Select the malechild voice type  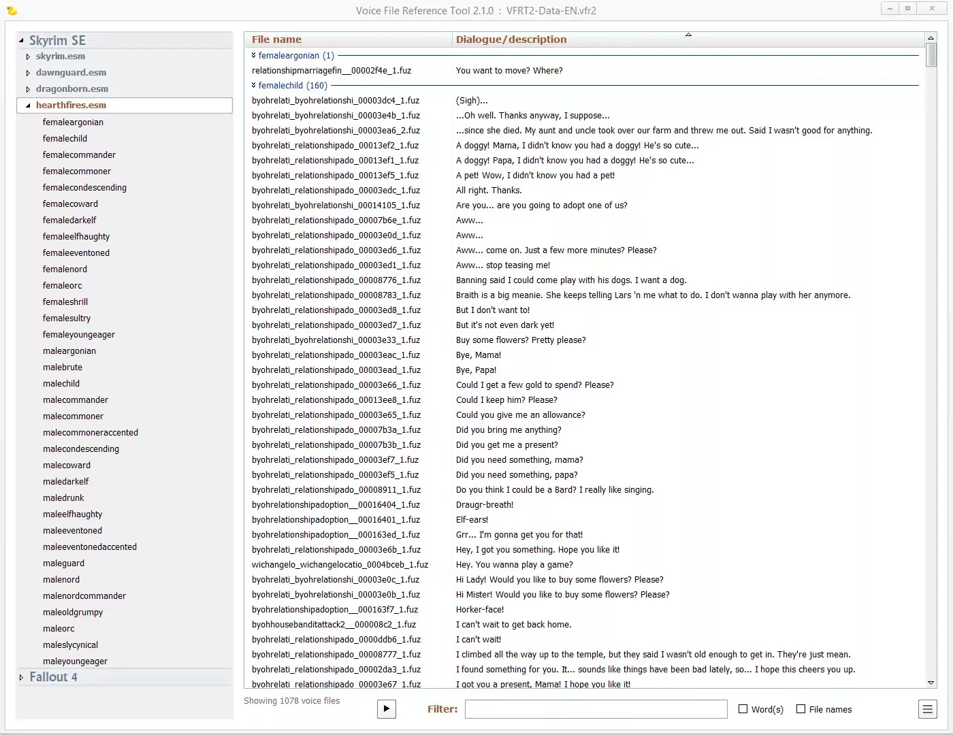click(x=61, y=384)
